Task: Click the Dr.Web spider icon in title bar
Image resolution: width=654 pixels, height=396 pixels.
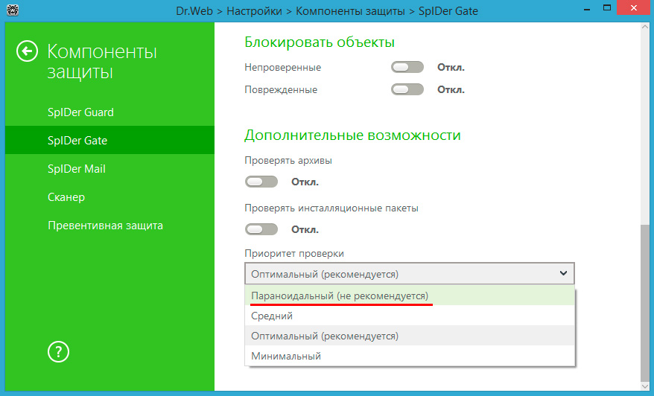Action: coord(13,10)
